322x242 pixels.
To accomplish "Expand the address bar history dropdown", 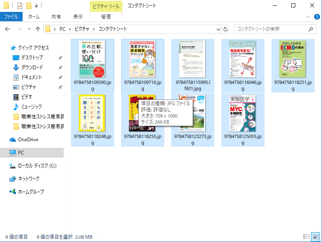I will coord(218,29).
